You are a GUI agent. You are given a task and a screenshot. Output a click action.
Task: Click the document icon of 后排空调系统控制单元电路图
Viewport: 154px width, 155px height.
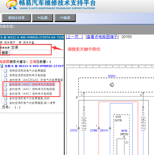6,75
